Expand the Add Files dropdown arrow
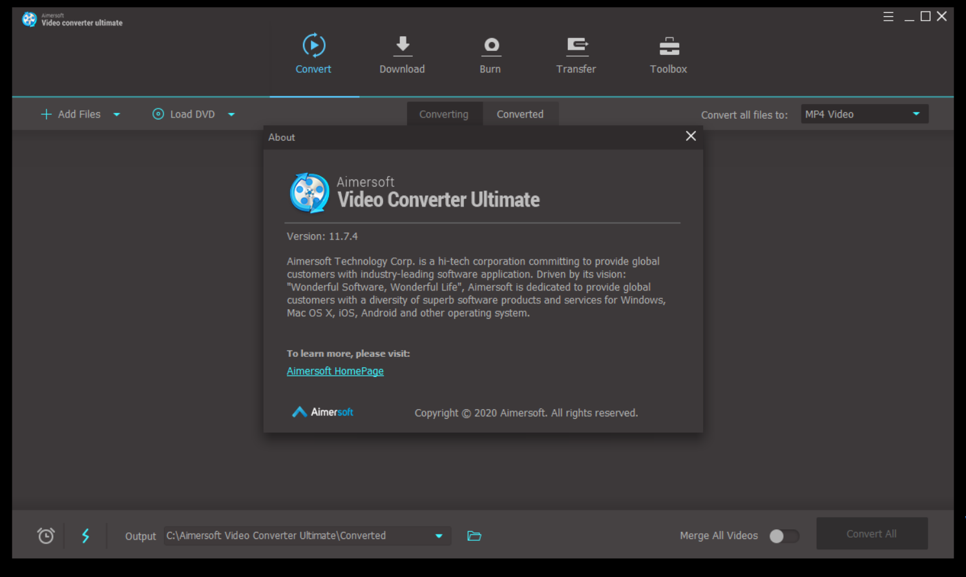This screenshot has width=966, height=577. click(117, 115)
